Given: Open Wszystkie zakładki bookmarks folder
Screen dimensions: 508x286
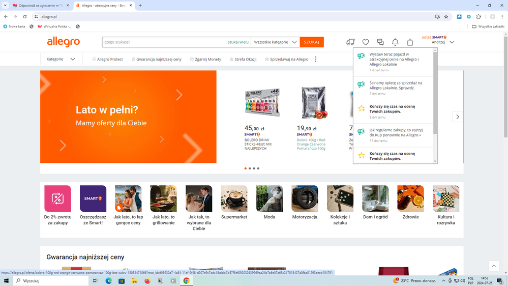Looking at the screenshot, I should pyautogui.click(x=488, y=26).
